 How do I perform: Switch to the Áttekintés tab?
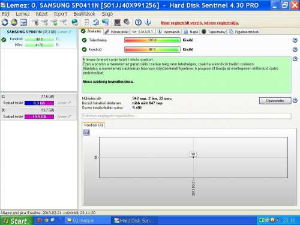(x=91, y=31)
